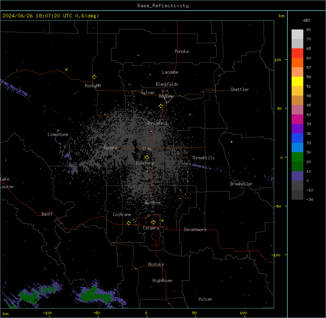This screenshot has height=318, width=326.
Task: Click the dBZ legend heading
Action: tap(306, 20)
